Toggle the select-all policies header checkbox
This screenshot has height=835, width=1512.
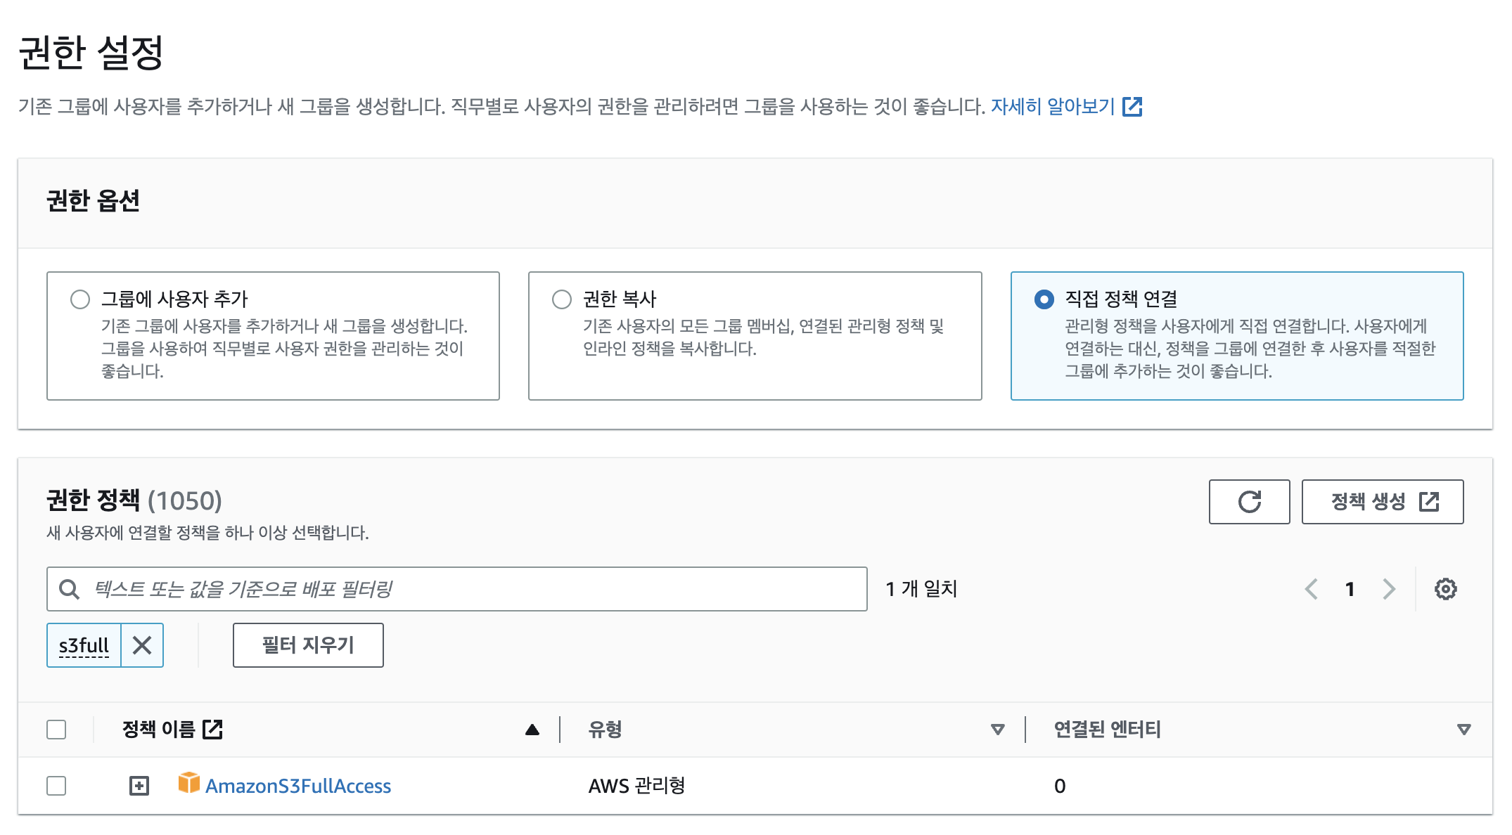pyautogui.click(x=56, y=730)
